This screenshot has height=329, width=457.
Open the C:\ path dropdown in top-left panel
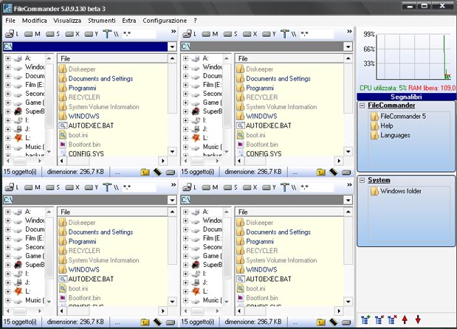[172, 46]
